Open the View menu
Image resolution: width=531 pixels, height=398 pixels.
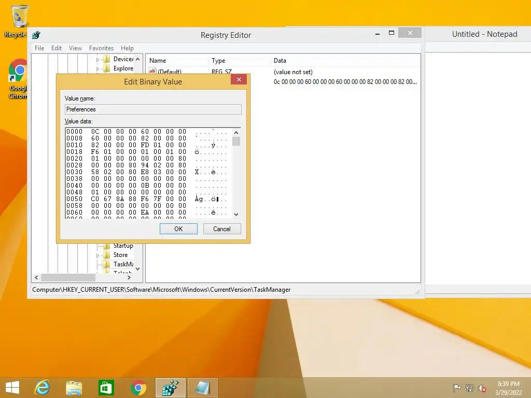(x=75, y=48)
